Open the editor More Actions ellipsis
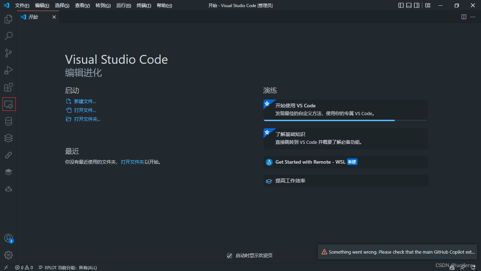The width and height of the screenshot is (481, 271). (473, 17)
